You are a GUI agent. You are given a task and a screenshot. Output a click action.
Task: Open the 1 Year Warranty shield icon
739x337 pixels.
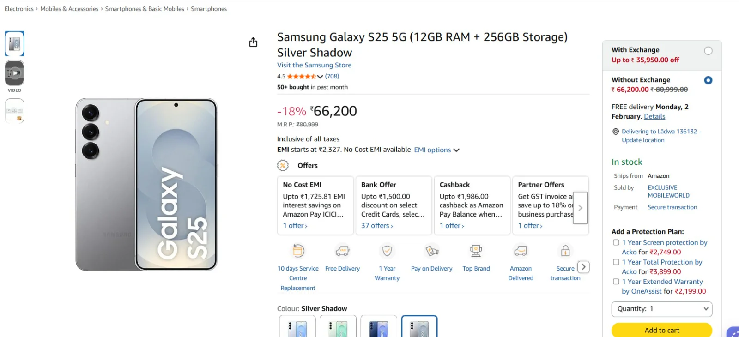(387, 251)
